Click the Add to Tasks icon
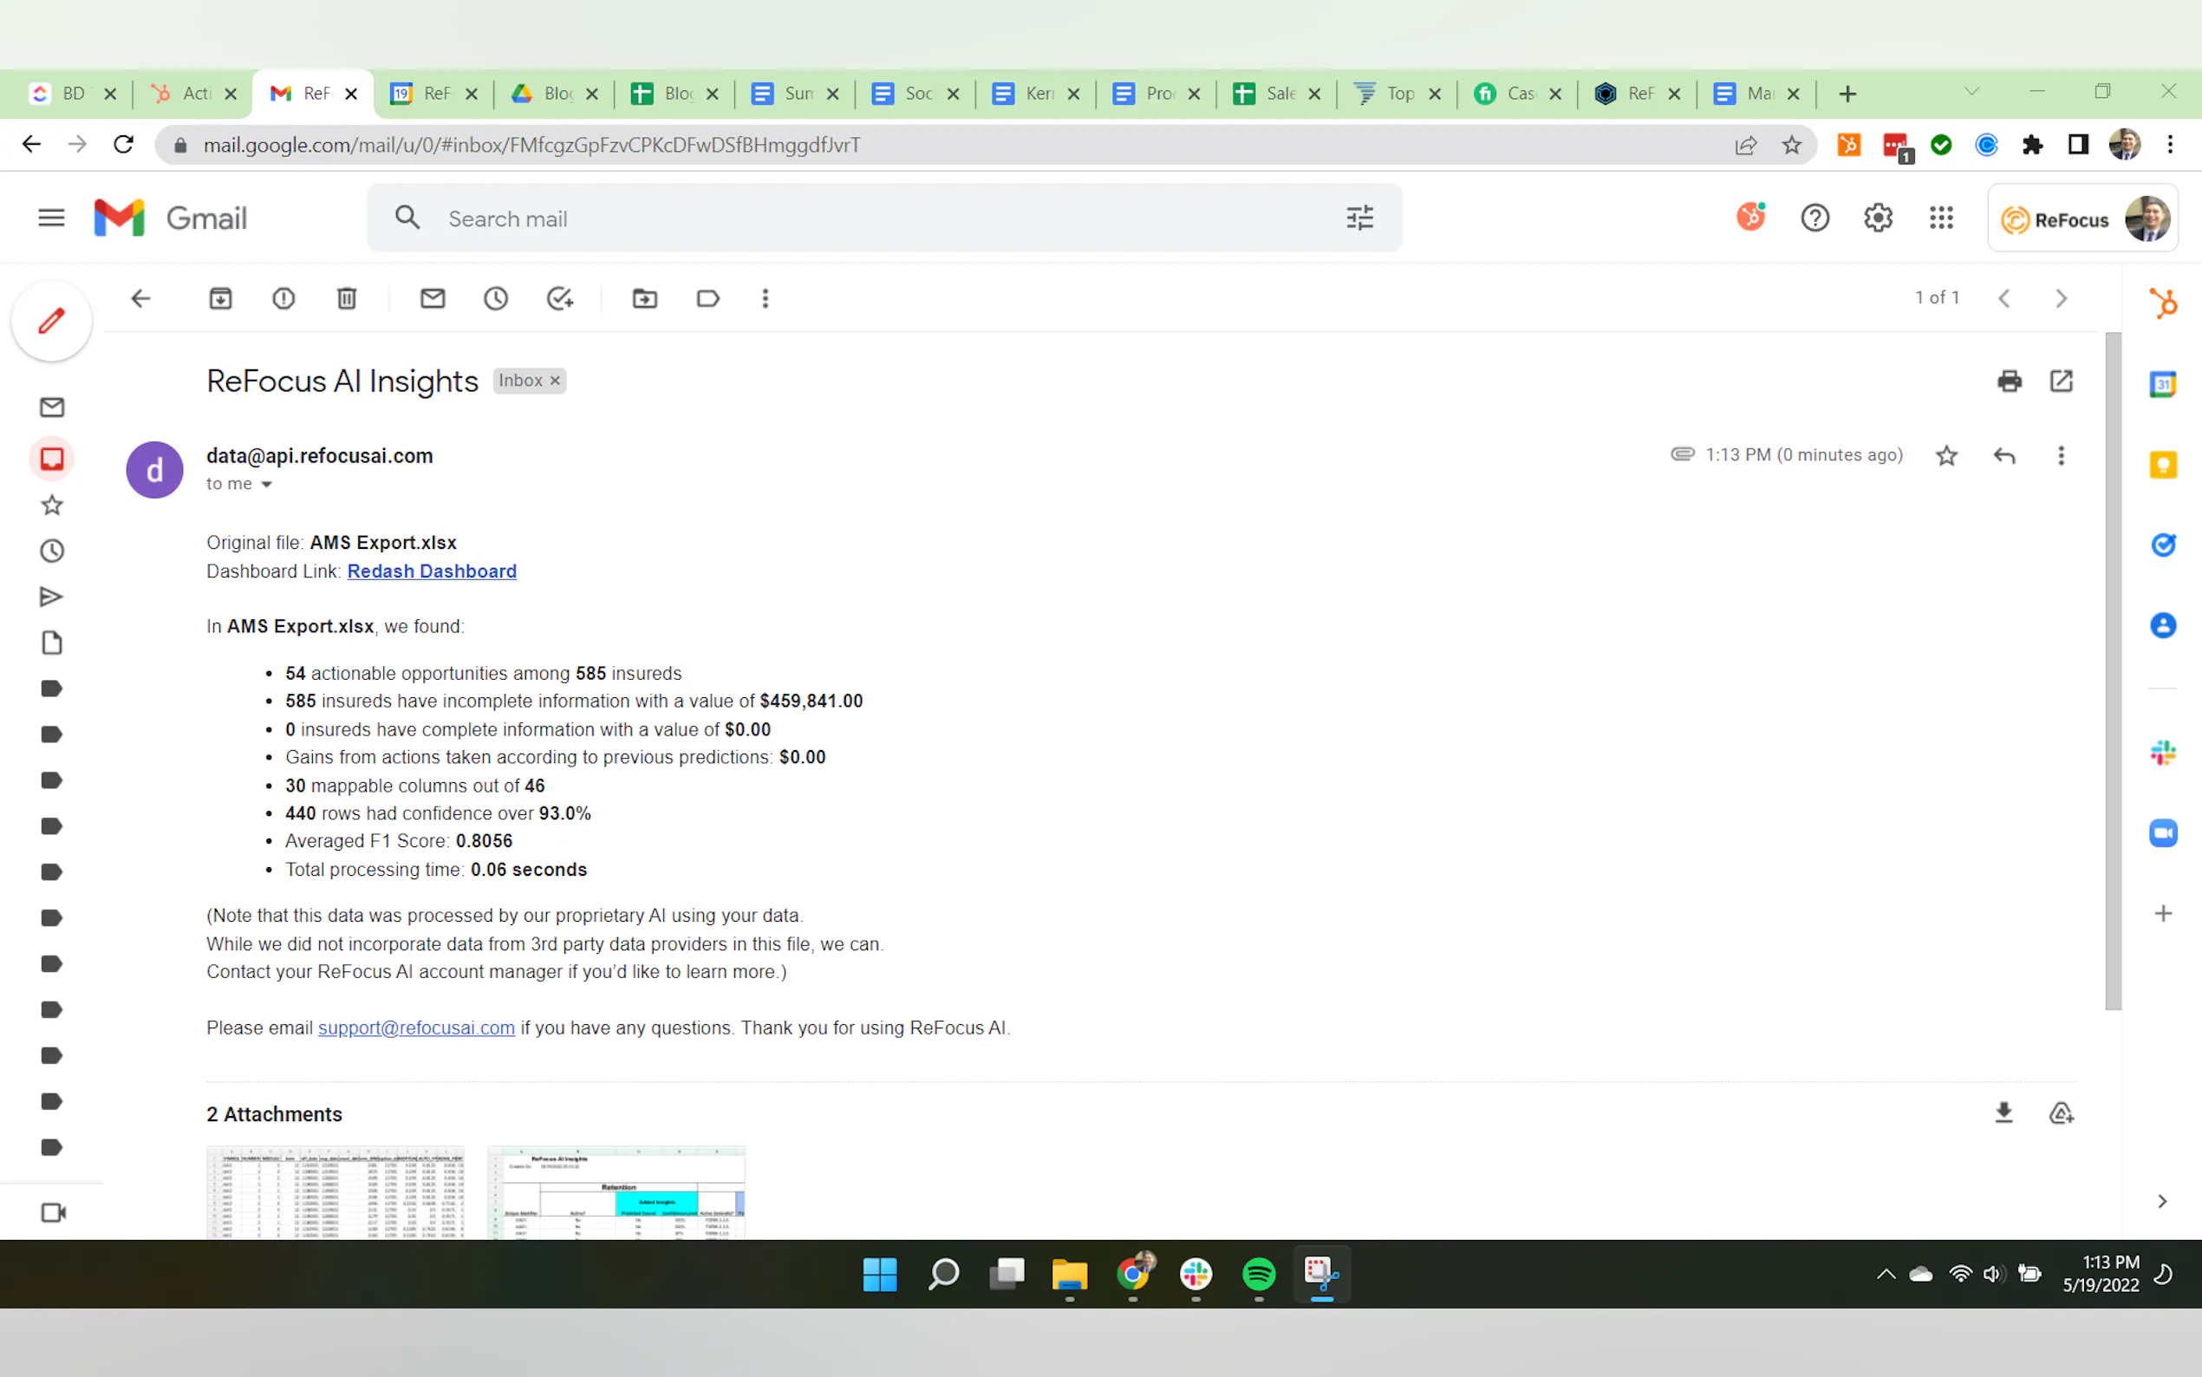2202x1377 pixels. click(559, 298)
